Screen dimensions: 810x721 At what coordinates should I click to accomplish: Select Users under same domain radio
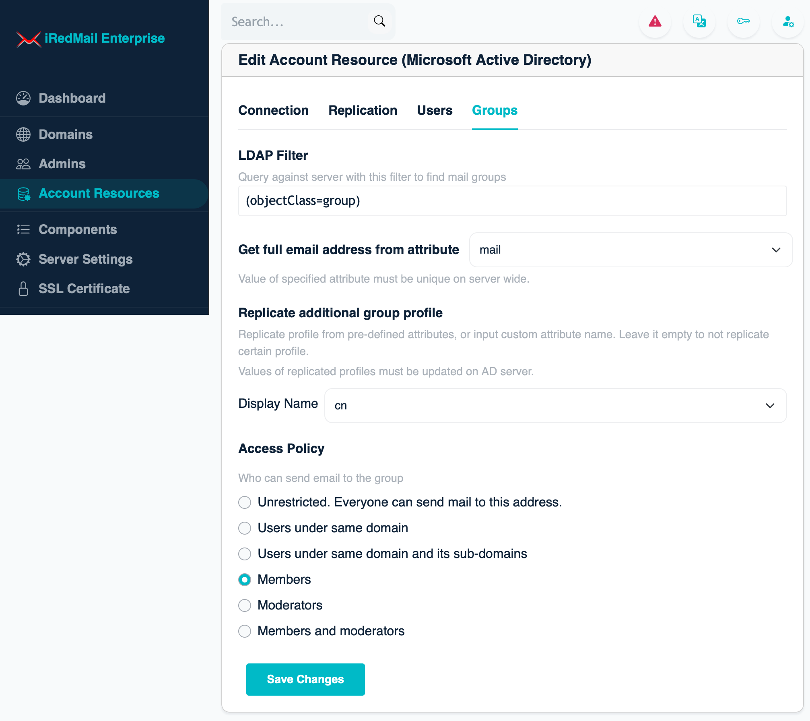245,528
